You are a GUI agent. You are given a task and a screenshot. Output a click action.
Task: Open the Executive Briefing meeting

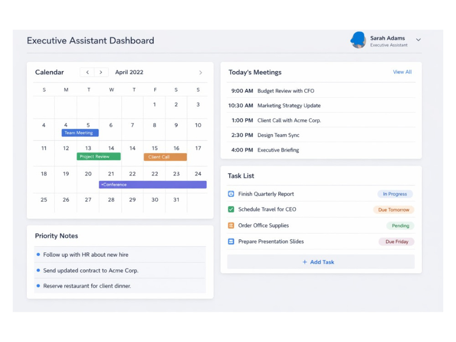tap(321, 150)
